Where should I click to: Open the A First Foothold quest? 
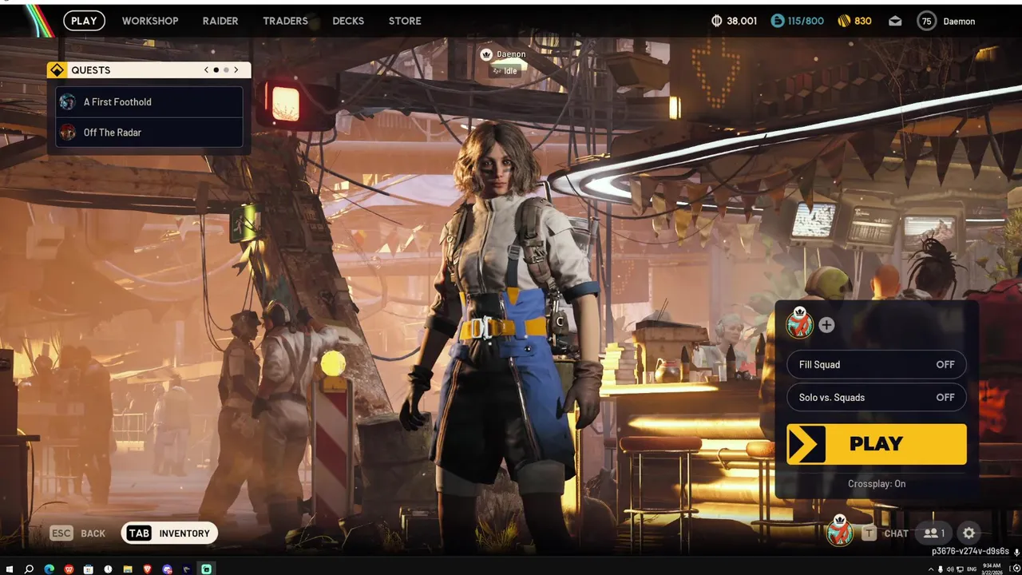pyautogui.click(x=149, y=102)
